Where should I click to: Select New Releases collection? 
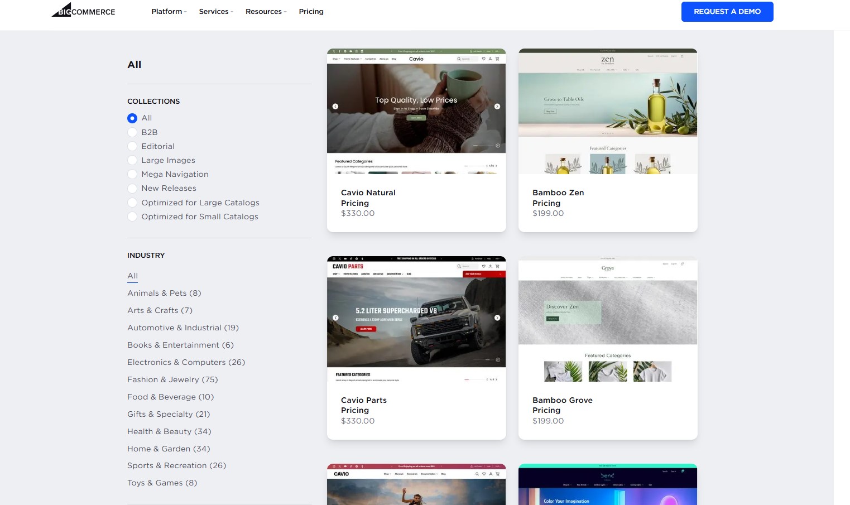pos(132,189)
